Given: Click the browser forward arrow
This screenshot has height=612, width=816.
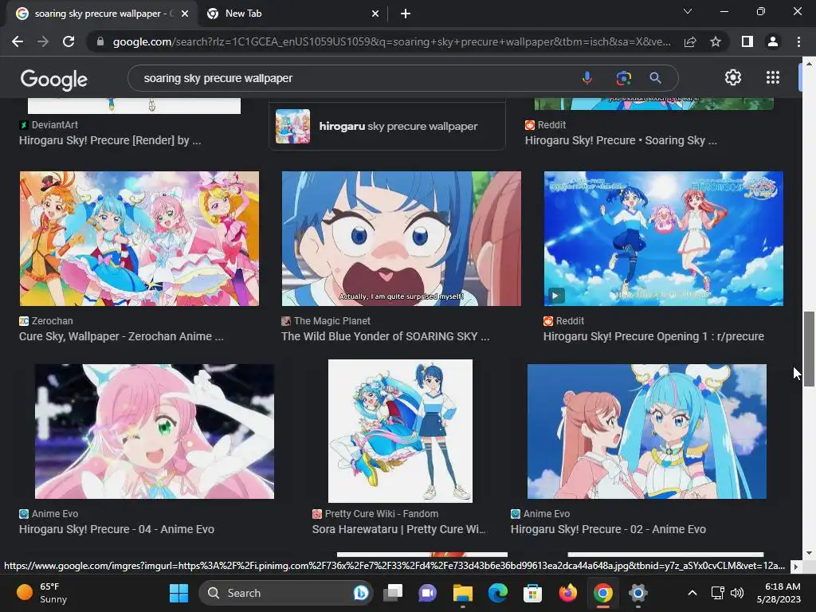Looking at the screenshot, I should coord(43,41).
